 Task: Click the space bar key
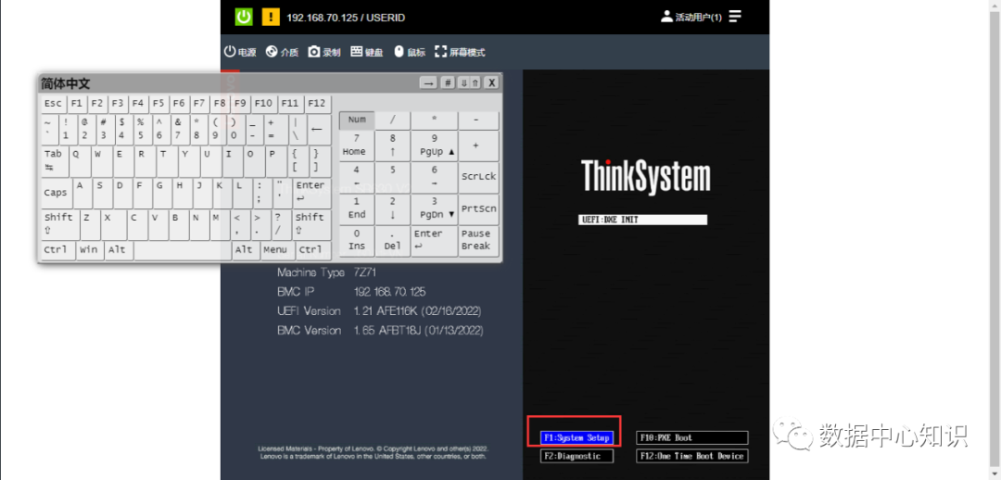pyautogui.click(x=183, y=250)
